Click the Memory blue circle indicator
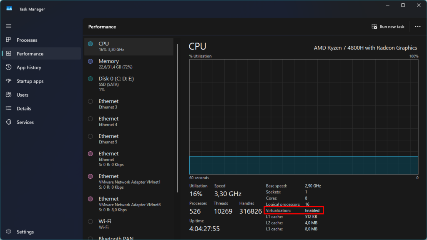 90,61
